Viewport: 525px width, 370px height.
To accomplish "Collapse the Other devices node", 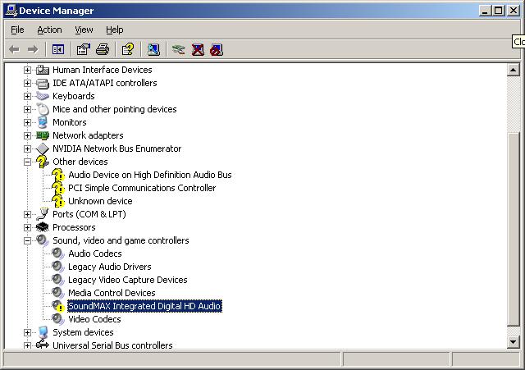I will click(x=27, y=162).
